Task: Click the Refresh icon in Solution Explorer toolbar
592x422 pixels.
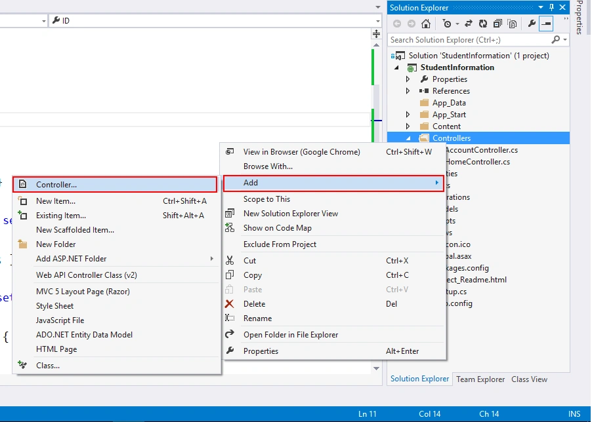Action: (483, 24)
